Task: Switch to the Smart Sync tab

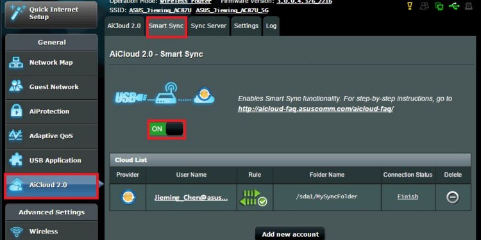Action: point(166,26)
